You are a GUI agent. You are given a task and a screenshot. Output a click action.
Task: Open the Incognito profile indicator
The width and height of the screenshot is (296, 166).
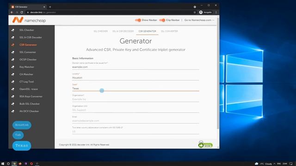pyautogui.click(x=205, y=12)
